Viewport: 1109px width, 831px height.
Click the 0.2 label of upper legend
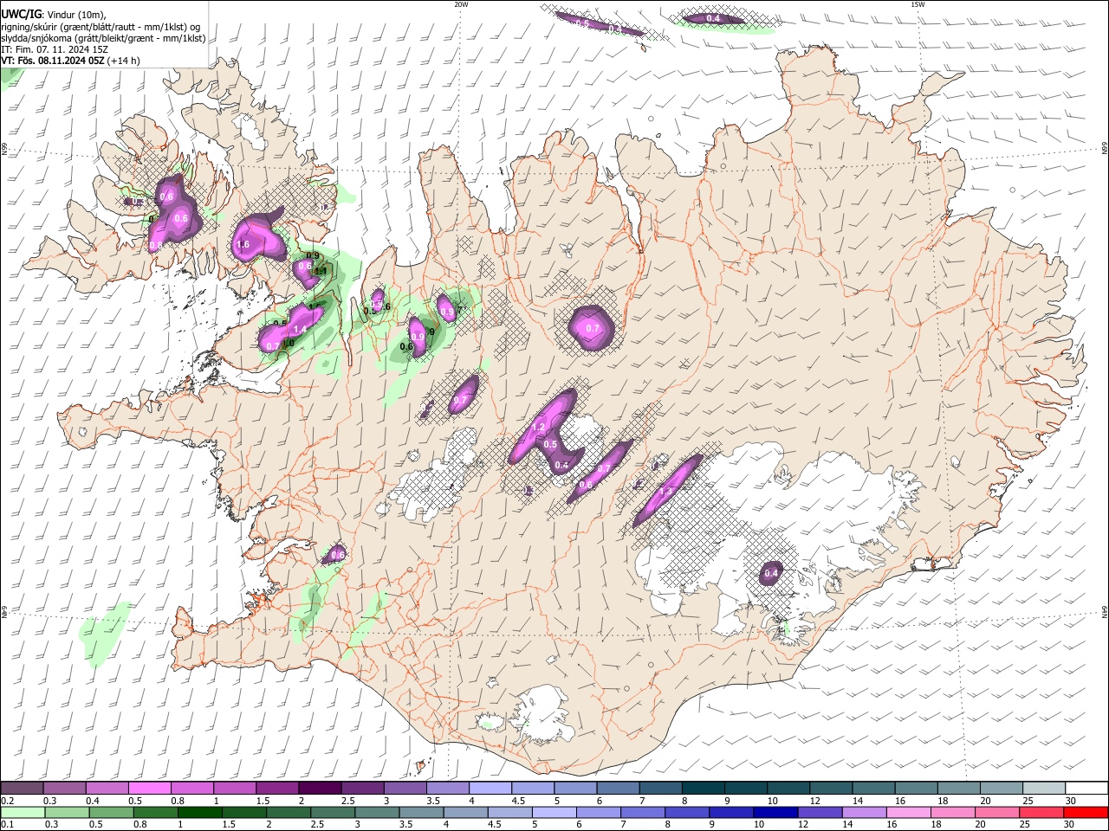click(8, 801)
